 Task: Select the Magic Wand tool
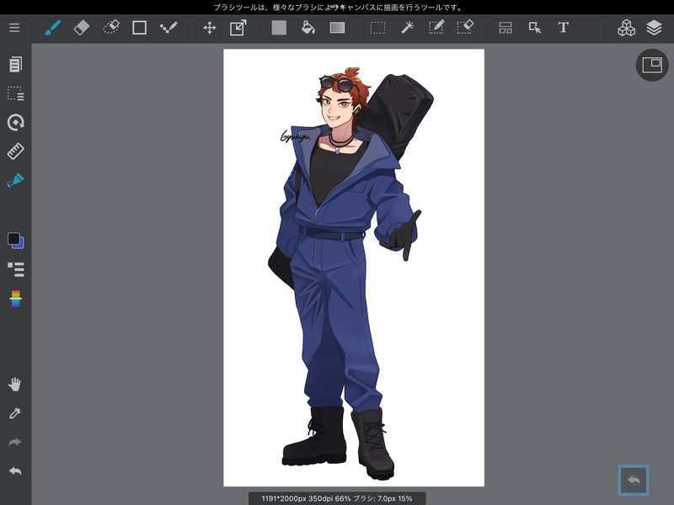407,28
